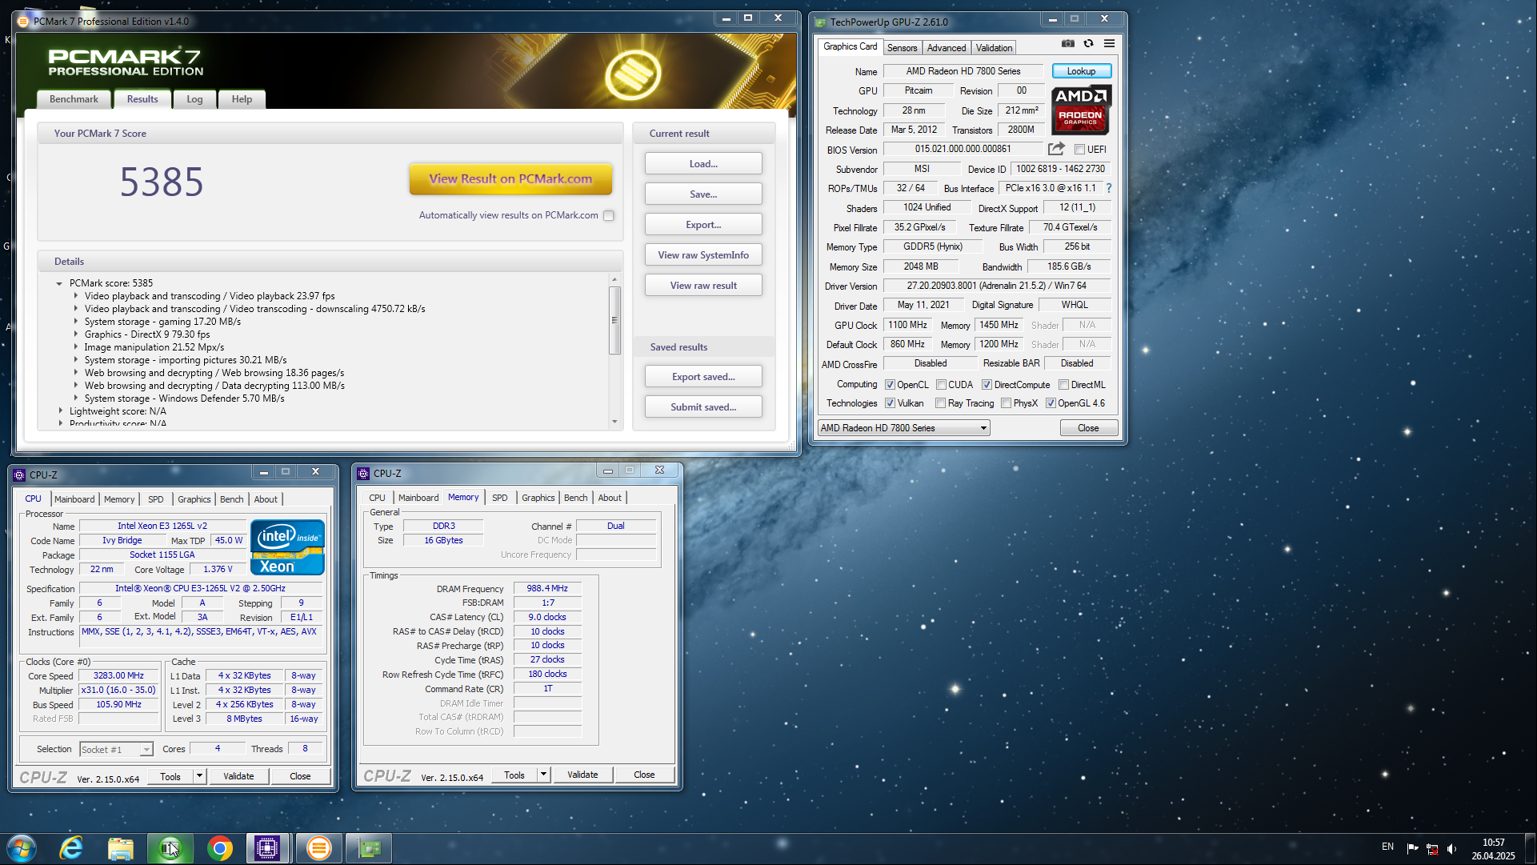Click the GPU-Z title bar icon
This screenshot has height=865, width=1537.
[x=820, y=22]
